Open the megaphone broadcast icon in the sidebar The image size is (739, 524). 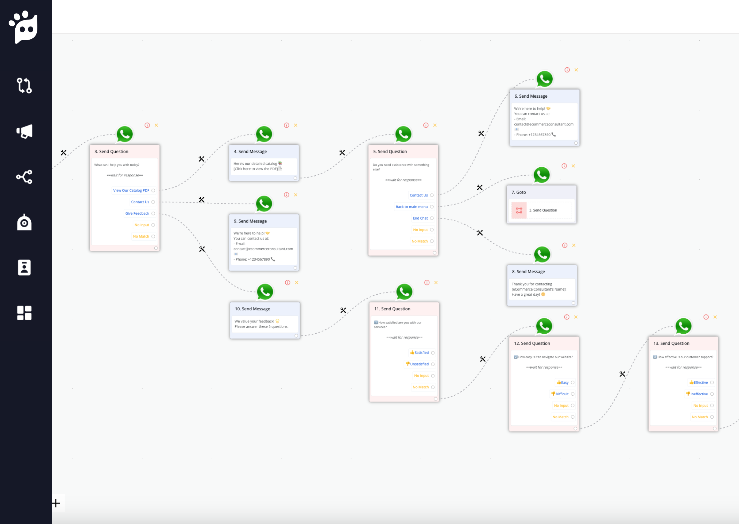[x=25, y=131]
